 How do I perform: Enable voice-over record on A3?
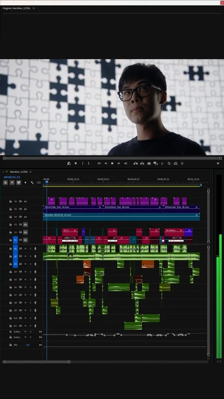pos(35,264)
